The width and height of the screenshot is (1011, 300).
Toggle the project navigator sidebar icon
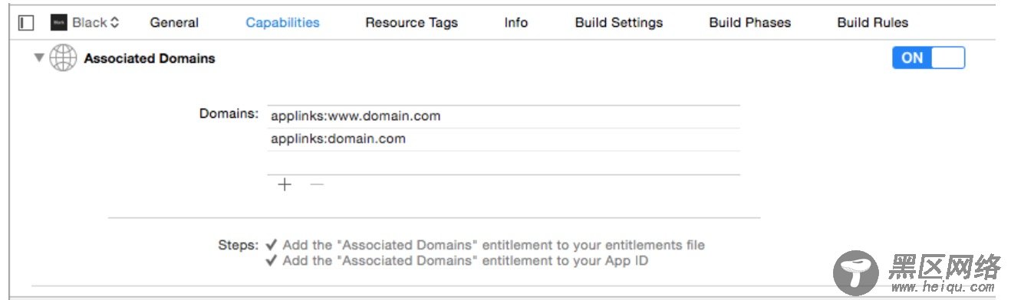pyautogui.click(x=26, y=23)
